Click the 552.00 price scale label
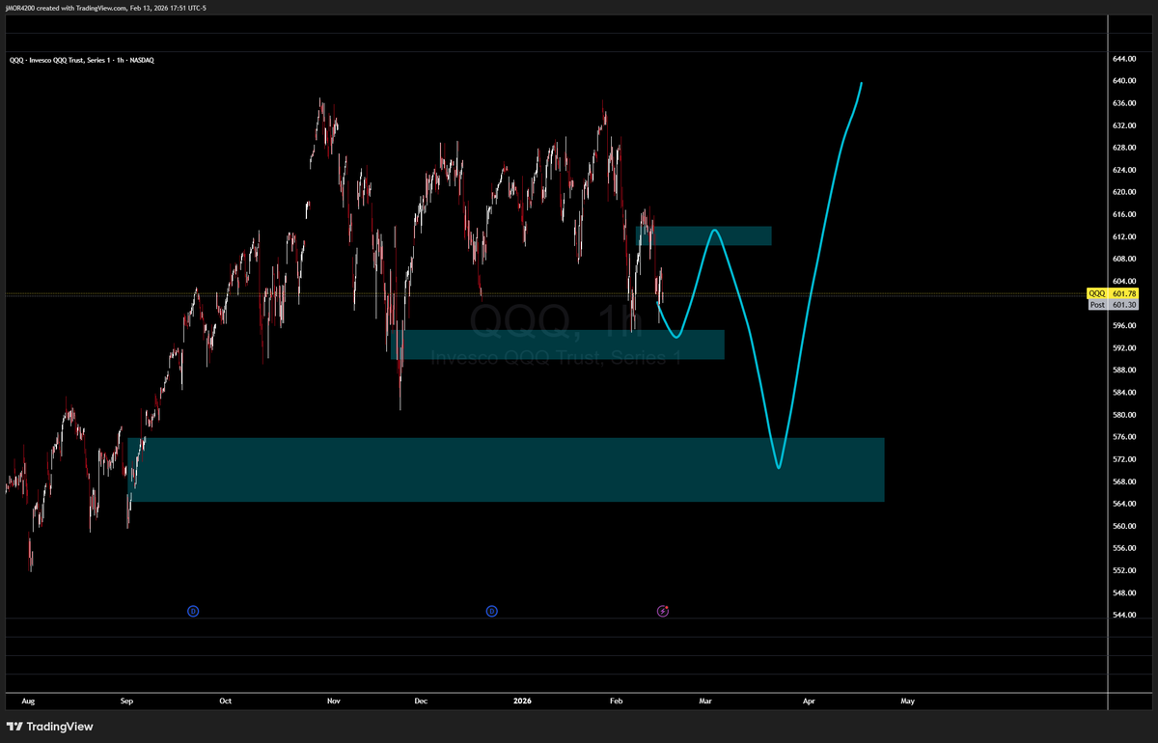The width and height of the screenshot is (1158, 743). [x=1125, y=570]
